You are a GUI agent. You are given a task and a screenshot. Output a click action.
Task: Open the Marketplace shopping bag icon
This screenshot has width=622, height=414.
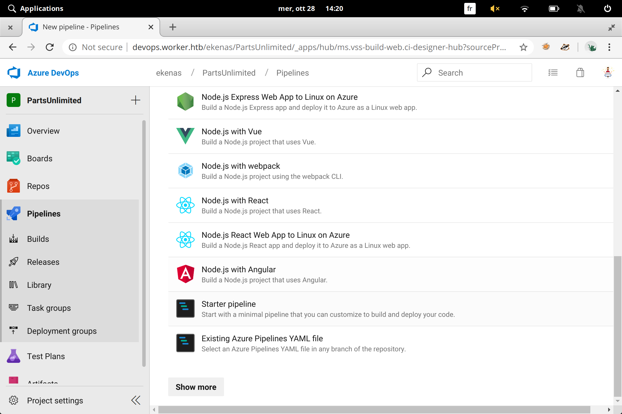580,72
